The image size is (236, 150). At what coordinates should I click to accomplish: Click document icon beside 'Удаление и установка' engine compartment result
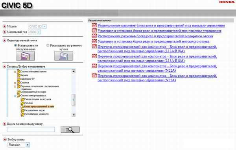94,41
